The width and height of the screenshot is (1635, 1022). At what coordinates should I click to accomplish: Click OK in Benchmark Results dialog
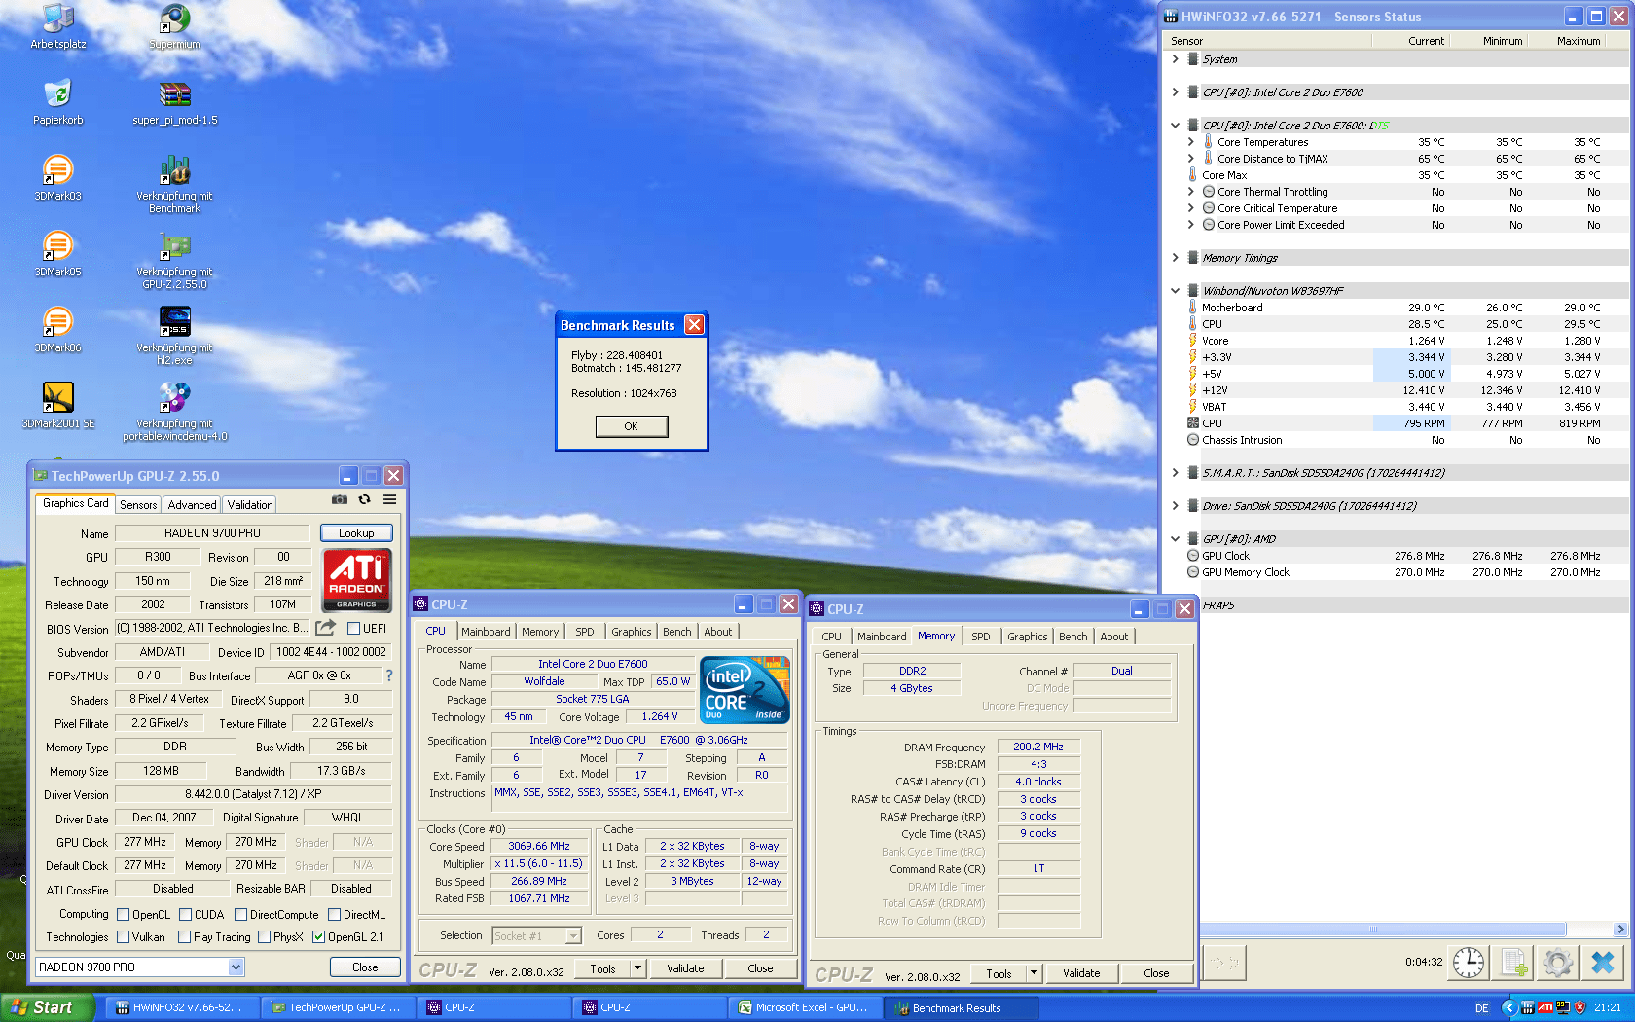pyautogui.click(x=632, y=426)
